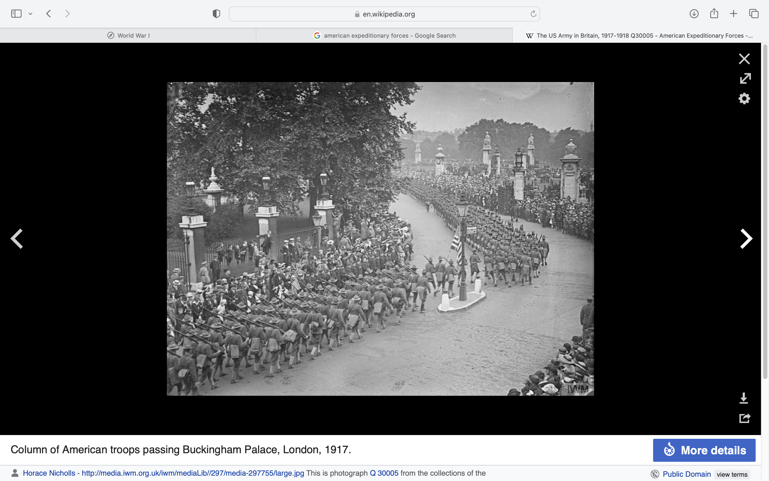Enter fullscreen with the expand arrows icon
769x481 pixels.
[x=745, y=78]
